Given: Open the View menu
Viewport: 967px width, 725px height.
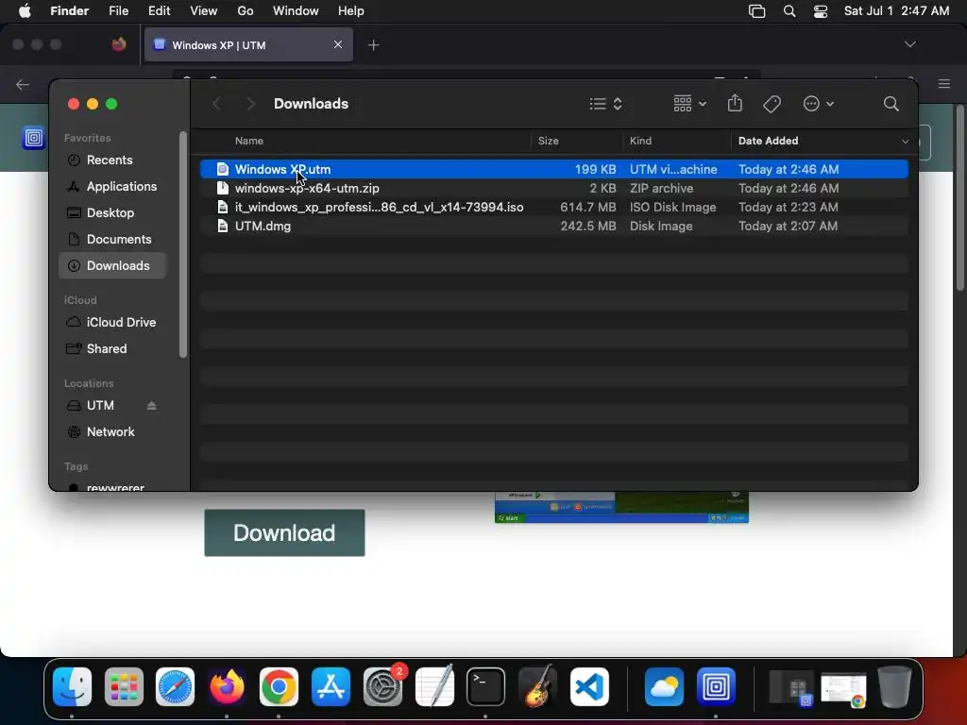Looking at the screenshot, I should [x=204, y=11].
